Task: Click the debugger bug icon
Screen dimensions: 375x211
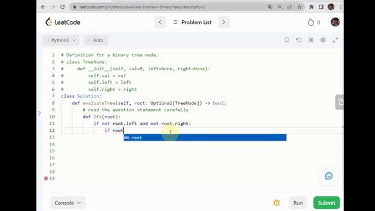Action: [277, 203]
